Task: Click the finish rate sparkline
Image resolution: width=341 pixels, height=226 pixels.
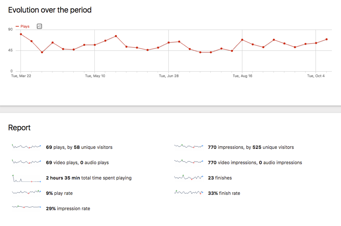Action: (189, 193)
